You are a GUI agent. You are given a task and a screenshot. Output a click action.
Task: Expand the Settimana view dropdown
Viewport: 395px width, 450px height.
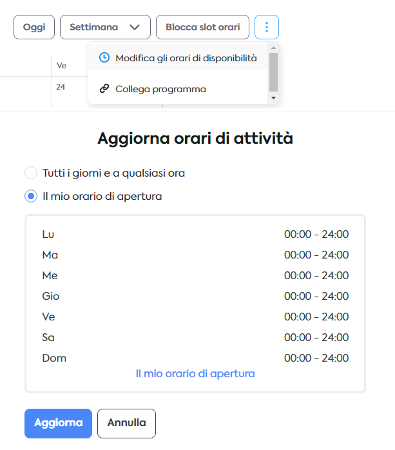click(x=105, y=27)
